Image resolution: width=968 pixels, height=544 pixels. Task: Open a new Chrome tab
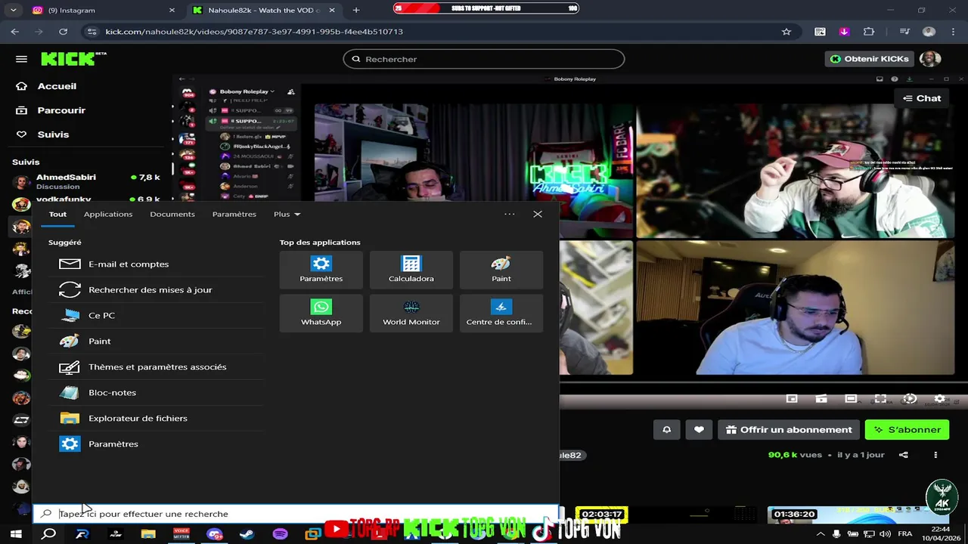pyautogui.click(x=356, y=11)
